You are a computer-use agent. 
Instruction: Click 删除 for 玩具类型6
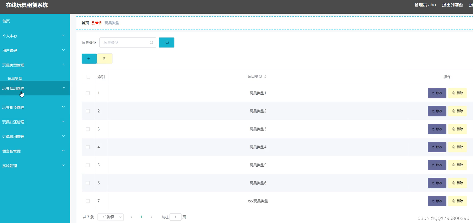coord(457,183)
